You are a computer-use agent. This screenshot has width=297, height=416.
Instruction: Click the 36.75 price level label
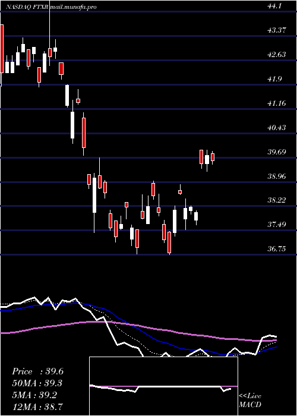pos(277,249)
